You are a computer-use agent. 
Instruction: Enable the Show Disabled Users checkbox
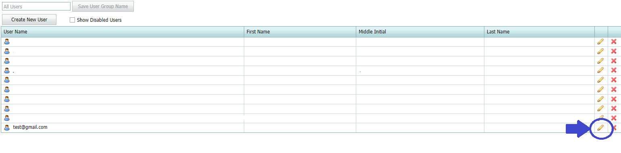tap(73, 20)
